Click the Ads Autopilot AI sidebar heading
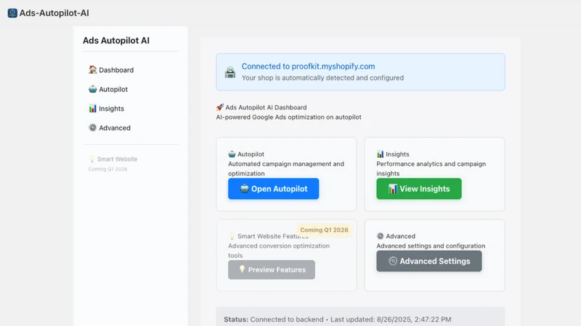 (116, 41)
